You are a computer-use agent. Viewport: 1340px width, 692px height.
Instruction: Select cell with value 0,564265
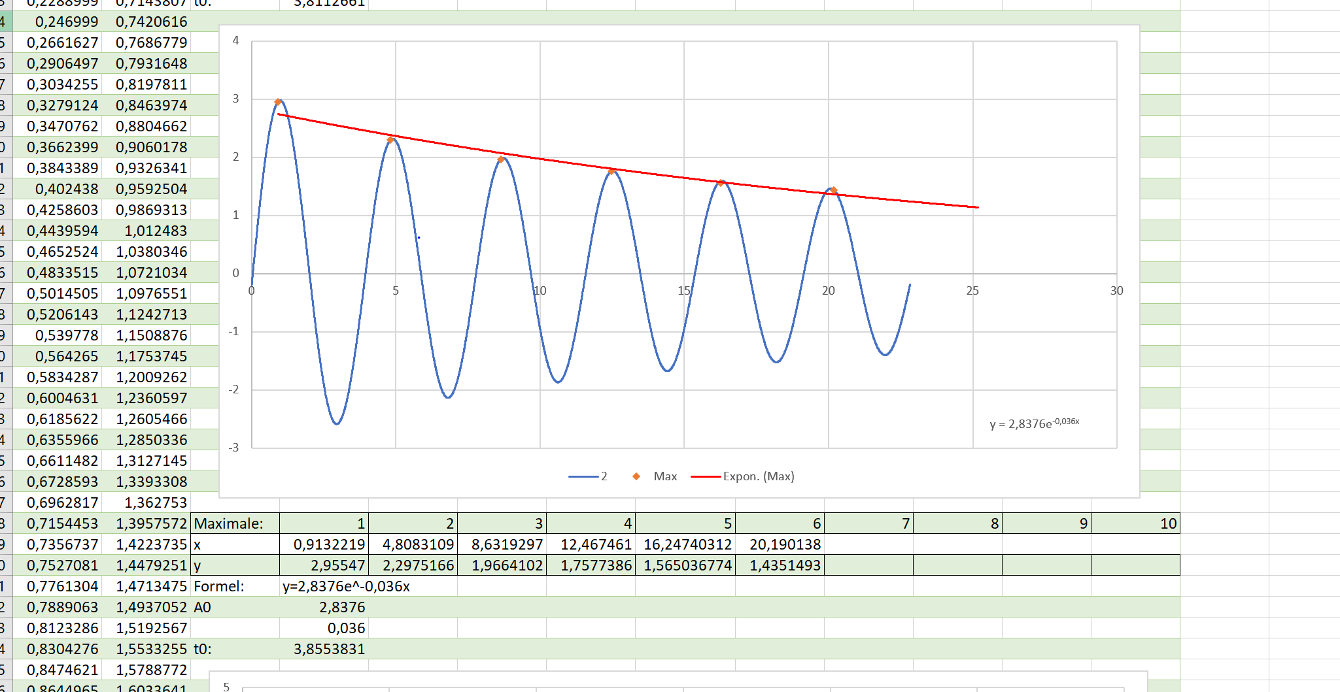pyautogui.click(x=57, y=356)
